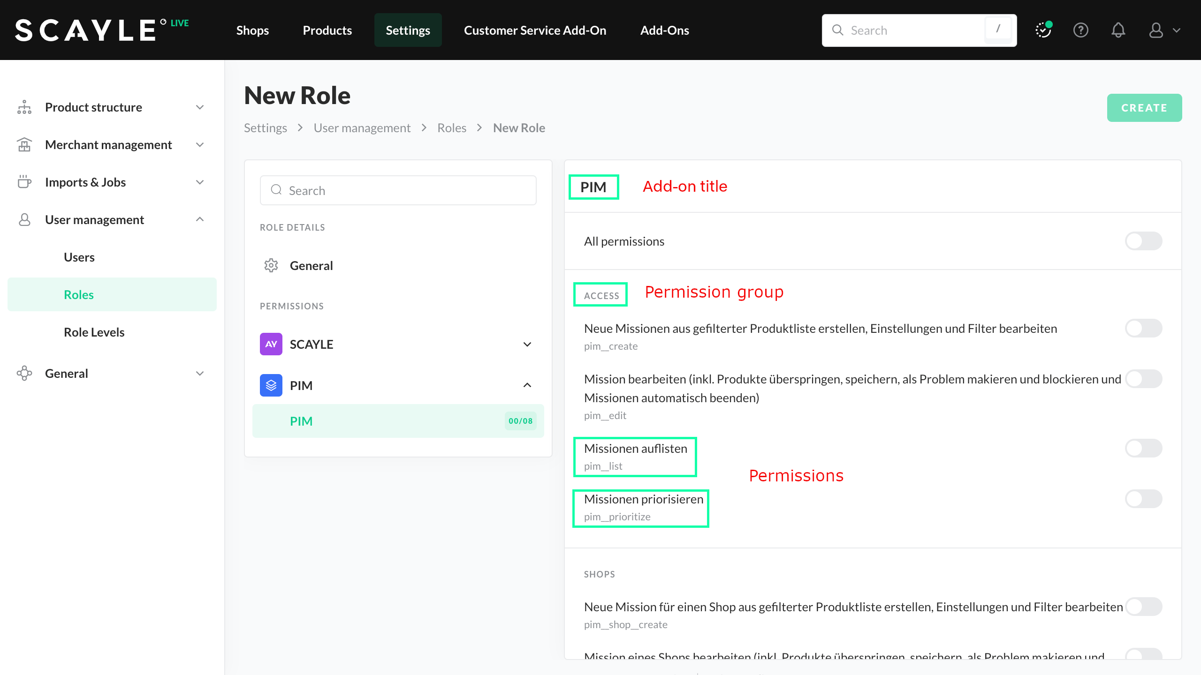Screen dimensions: 1201x675
Task: Click the purple SCAYLE AV icon
Action: coord(271,344)
